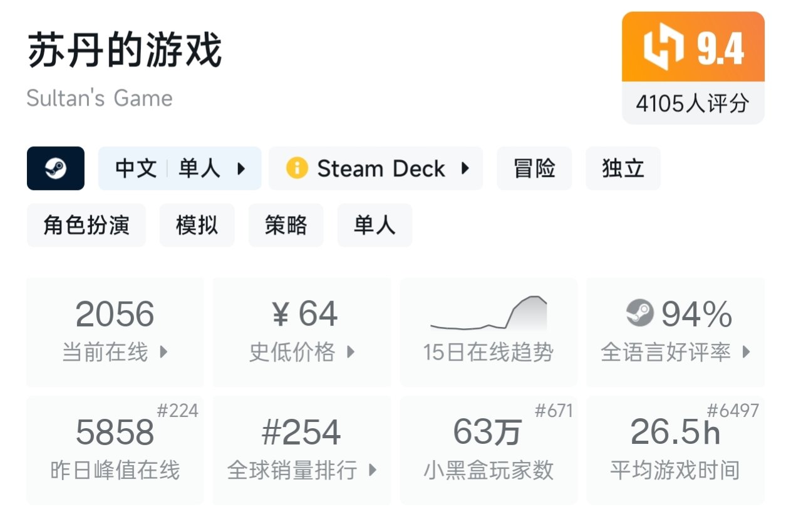The height and width of the screenshot is (522, 791).
Task: Select the 单人 tag in second row
Action: [375, 225]
